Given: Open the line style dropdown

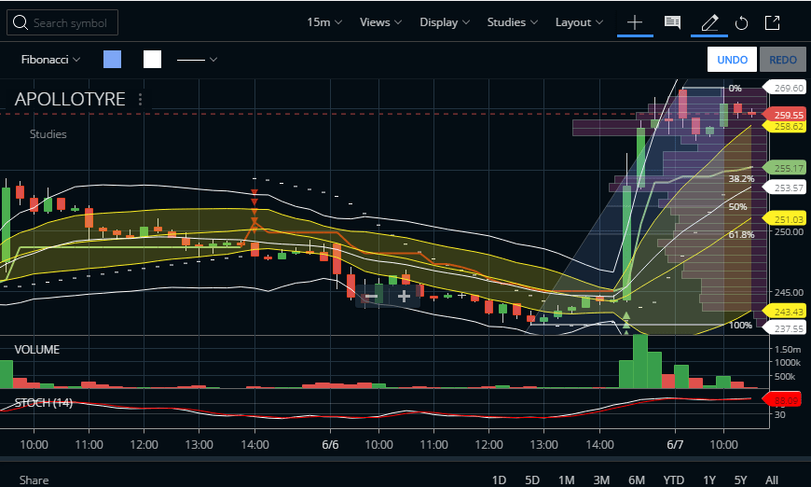Looking at the screenshot, I should [197, 60].
